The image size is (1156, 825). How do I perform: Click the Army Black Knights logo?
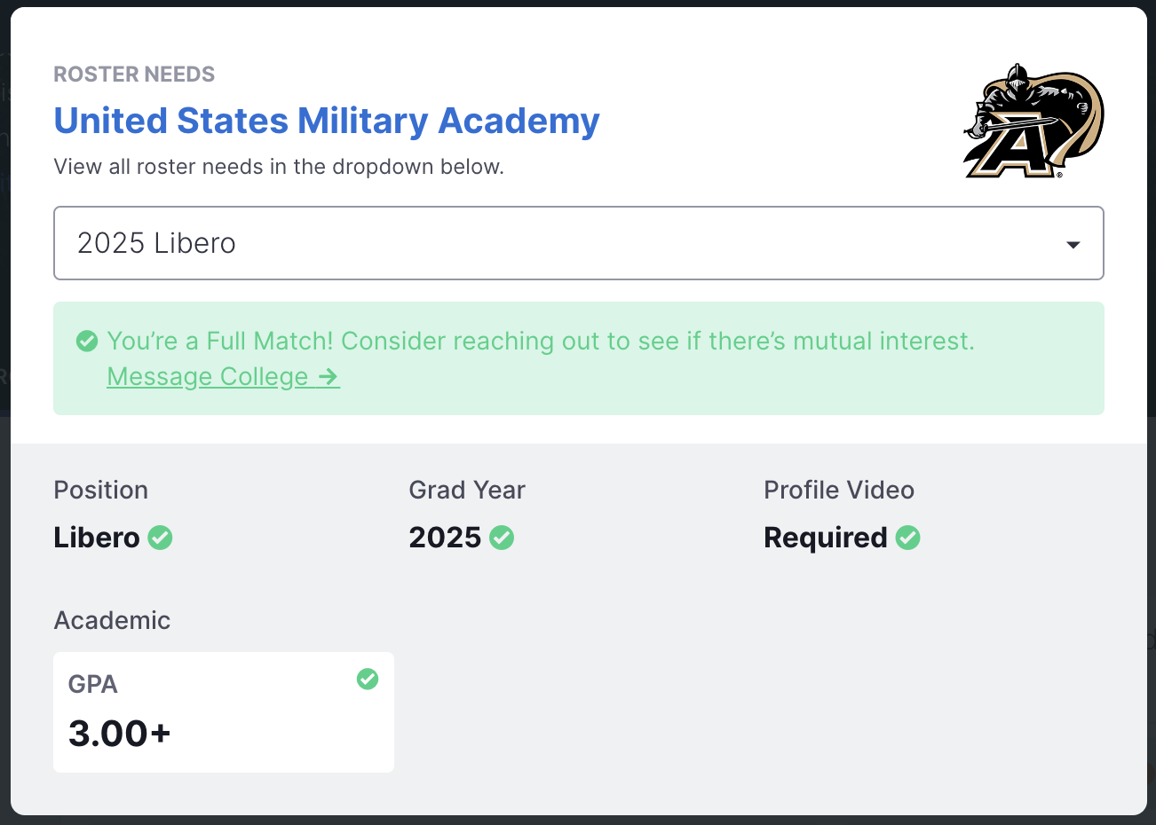(x=1033, y=121)
